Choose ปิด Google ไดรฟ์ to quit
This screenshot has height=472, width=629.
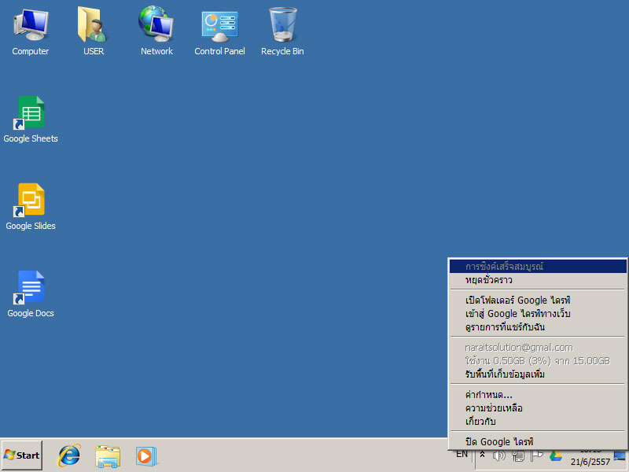click(x=538, y=442)
